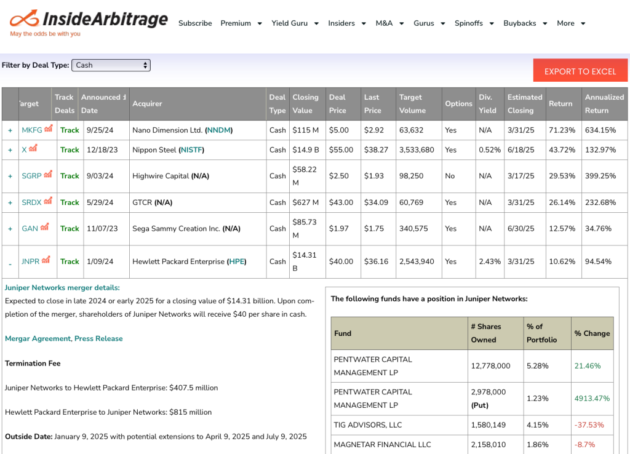Open the chart icon next to GAN
Viewport: 630px width, 454px height.
coord(44,228)
